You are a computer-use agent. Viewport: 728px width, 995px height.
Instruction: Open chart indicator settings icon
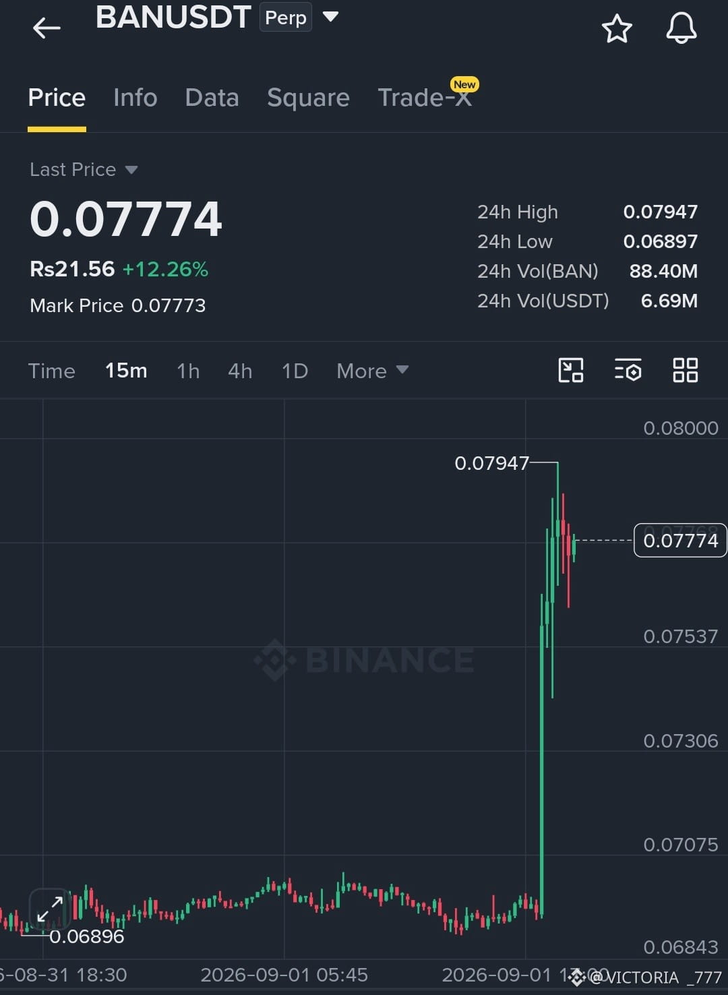628,370
